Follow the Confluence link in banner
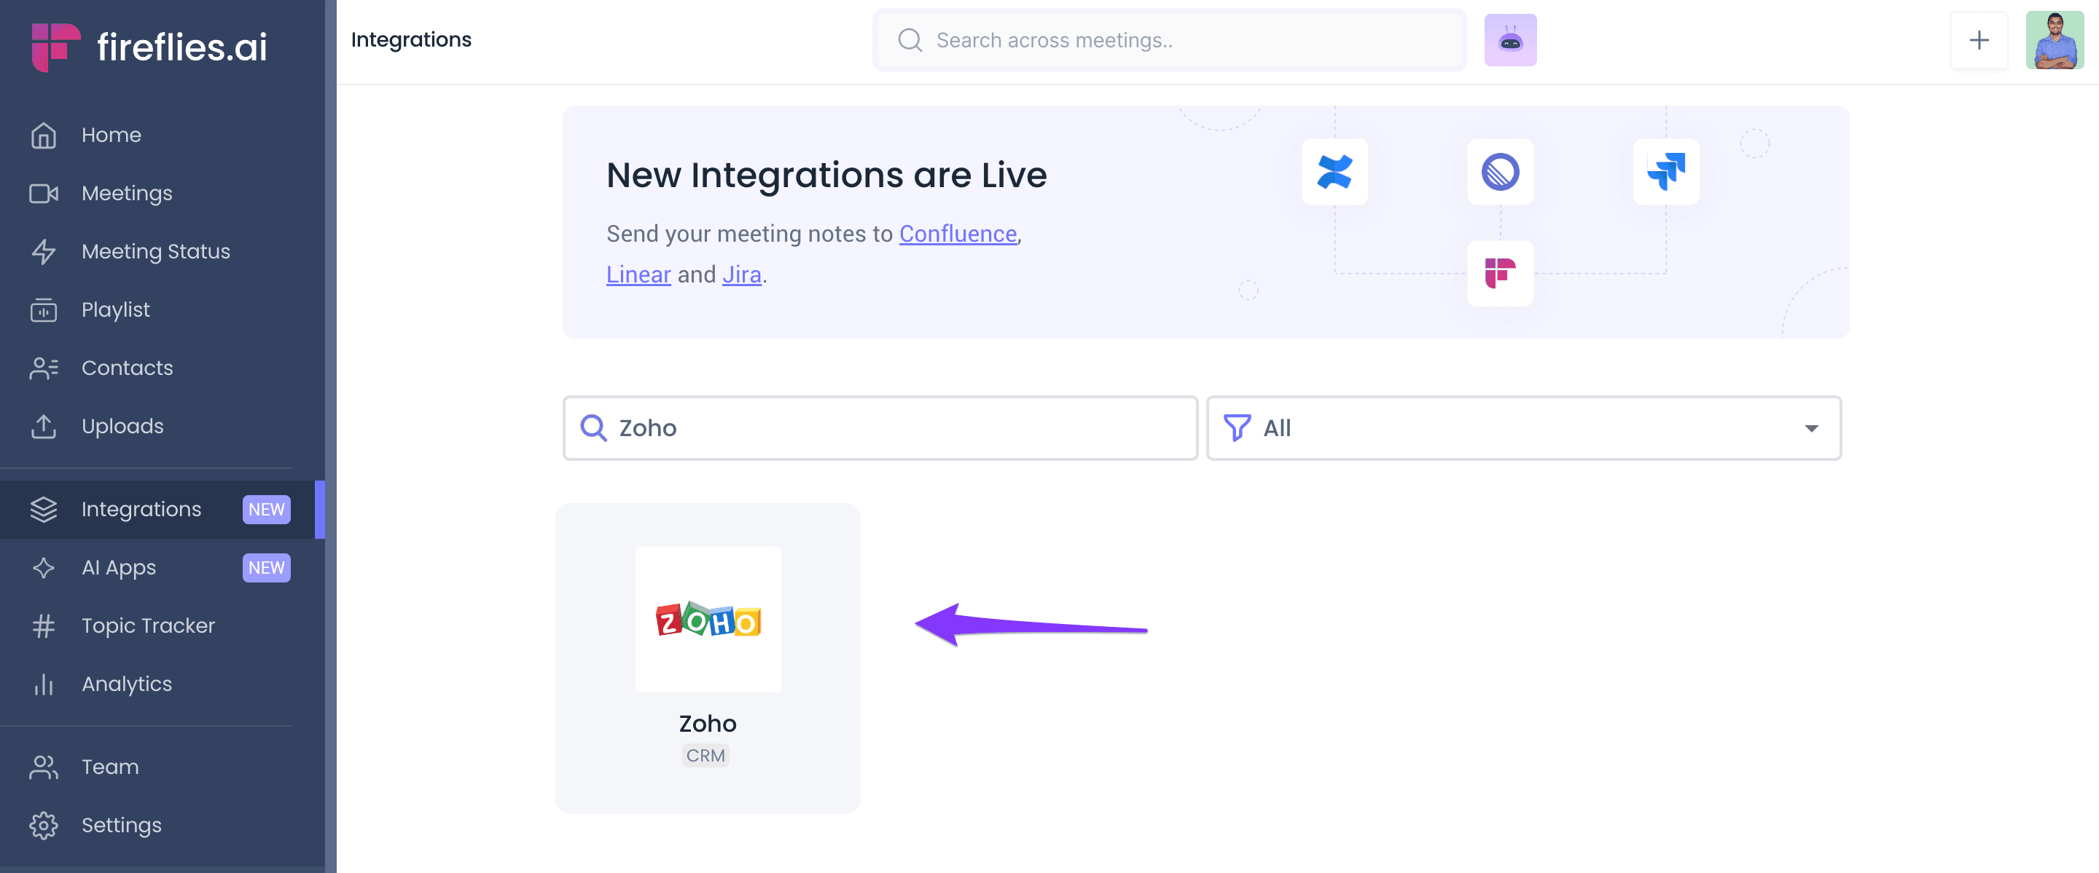 coord(958,234)
